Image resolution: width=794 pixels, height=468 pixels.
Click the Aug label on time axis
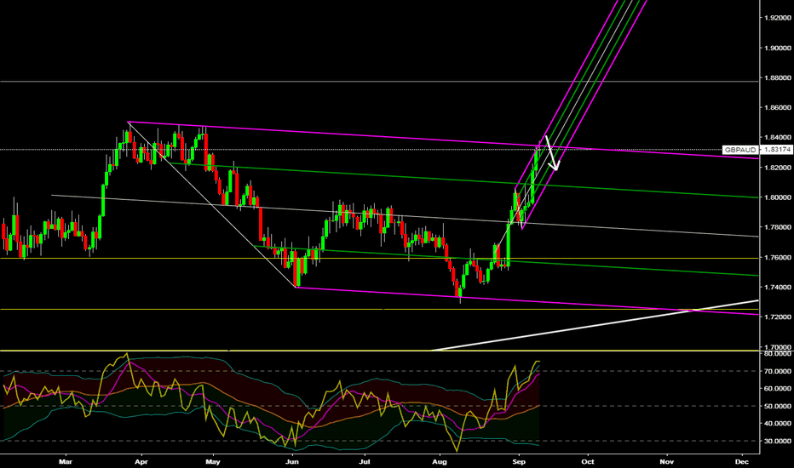click(x=440, y=462)
